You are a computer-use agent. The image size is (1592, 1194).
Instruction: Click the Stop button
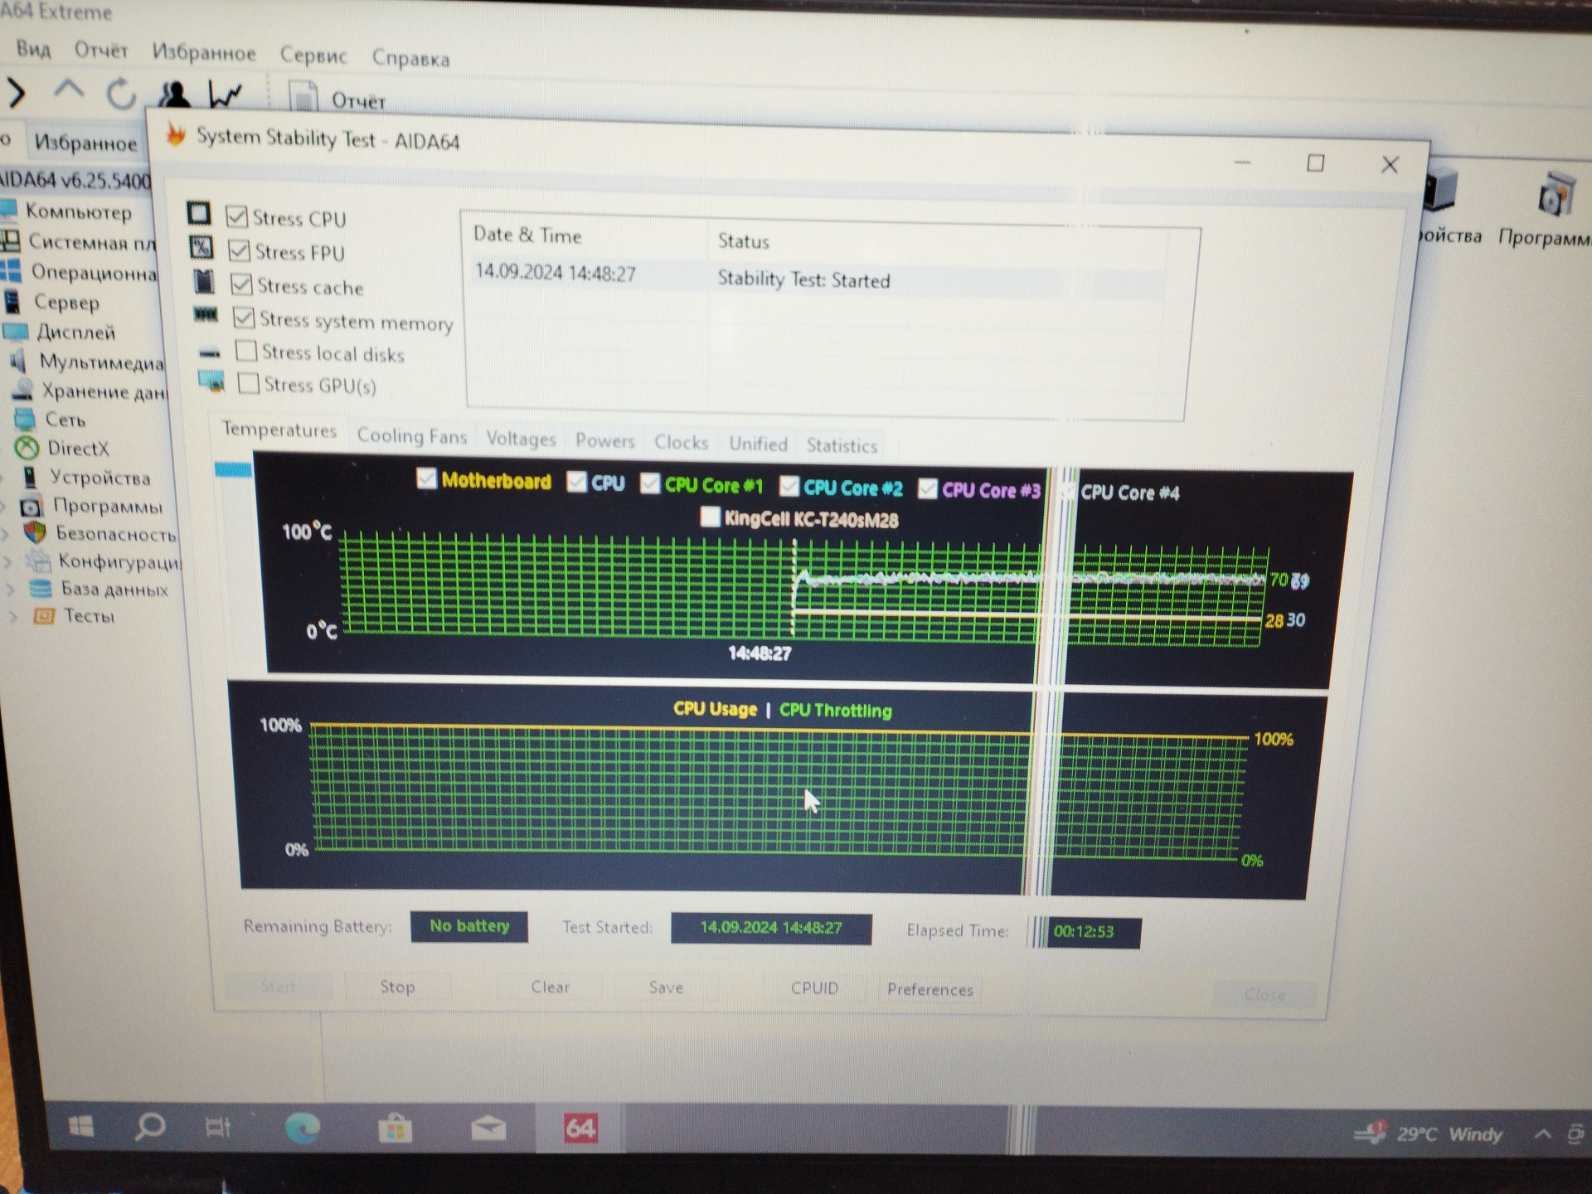(397, 987)
